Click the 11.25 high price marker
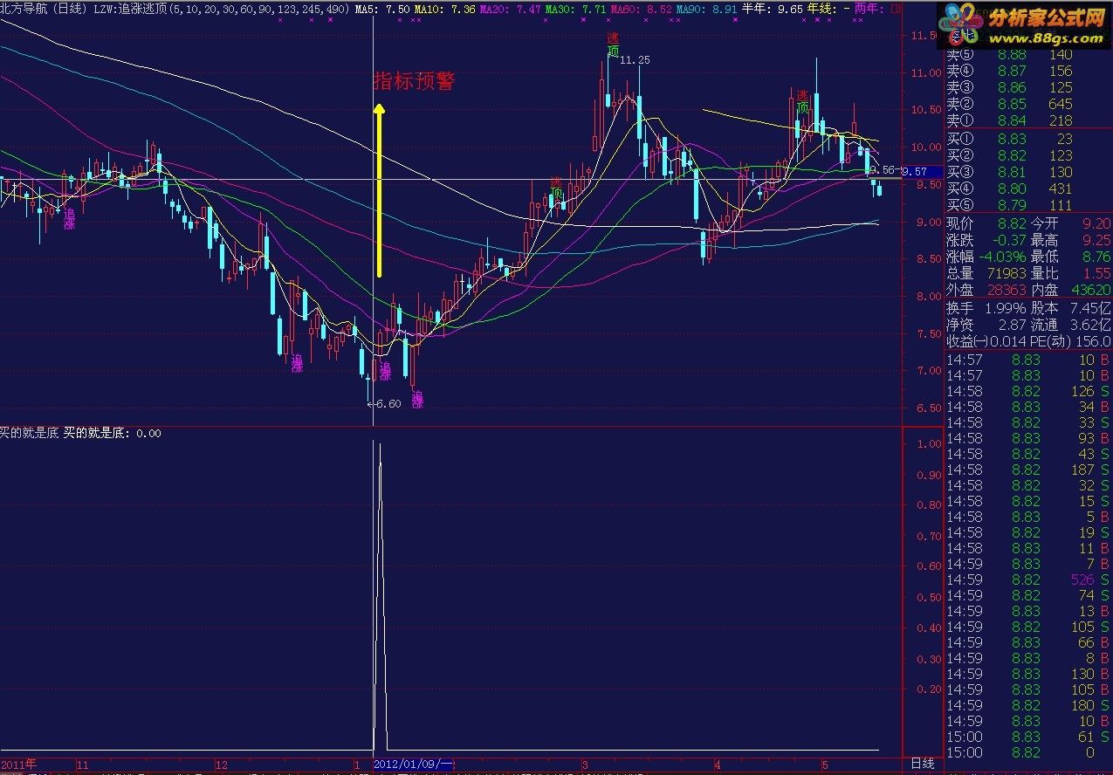This screenshot has height=775, width=1113. pyautogui.click(x=635, y=59)
